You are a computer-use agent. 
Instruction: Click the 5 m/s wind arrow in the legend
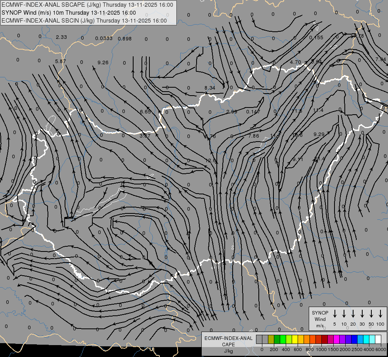pyautogui.click(x=334, y=314)
